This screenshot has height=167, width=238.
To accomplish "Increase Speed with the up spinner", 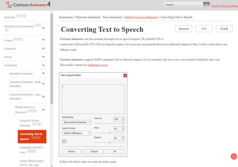I will point(123,137).
